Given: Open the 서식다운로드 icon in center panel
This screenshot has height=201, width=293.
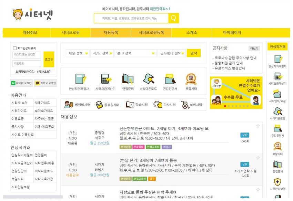Looking at the screenshot, I should pyautogui.click(x=148, y=79).
